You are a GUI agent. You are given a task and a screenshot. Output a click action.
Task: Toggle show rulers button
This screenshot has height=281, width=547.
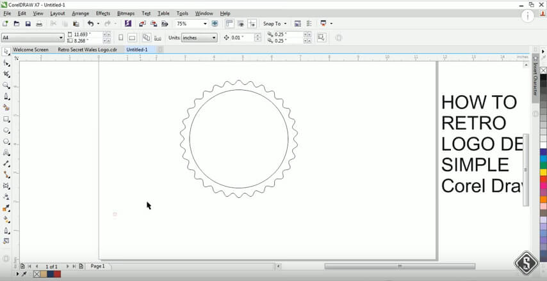click(x=229, y=24)
